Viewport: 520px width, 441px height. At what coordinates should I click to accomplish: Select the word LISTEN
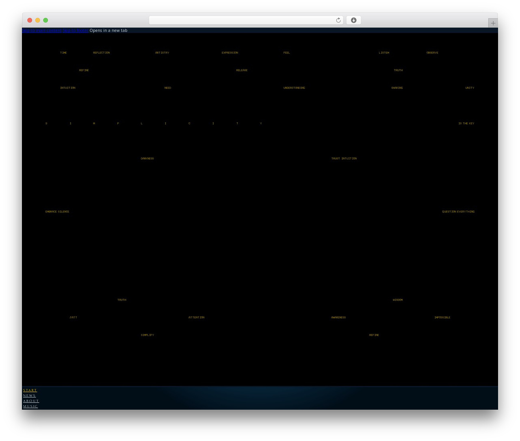point(384,53)
